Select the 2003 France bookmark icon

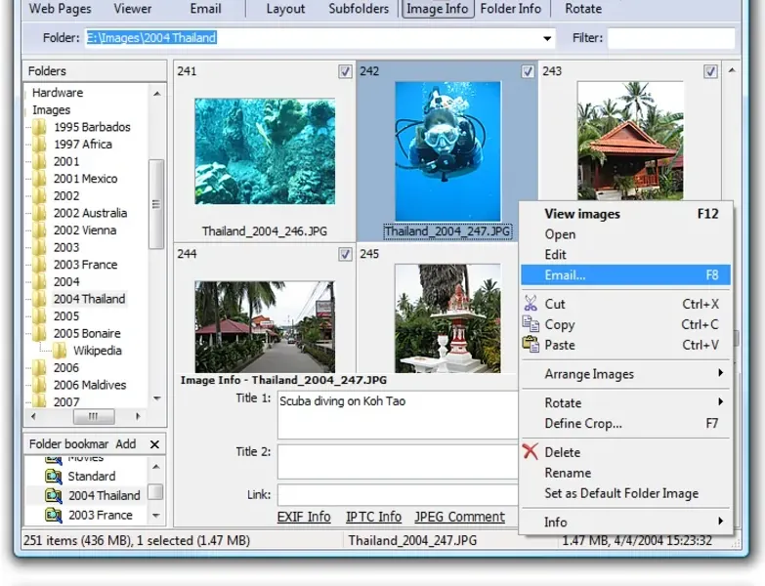click(x=55, y=515)
